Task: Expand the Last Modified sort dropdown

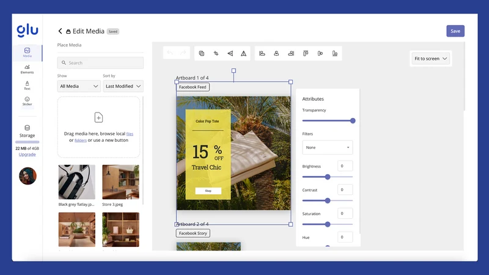Action: [x=123, y=86]
